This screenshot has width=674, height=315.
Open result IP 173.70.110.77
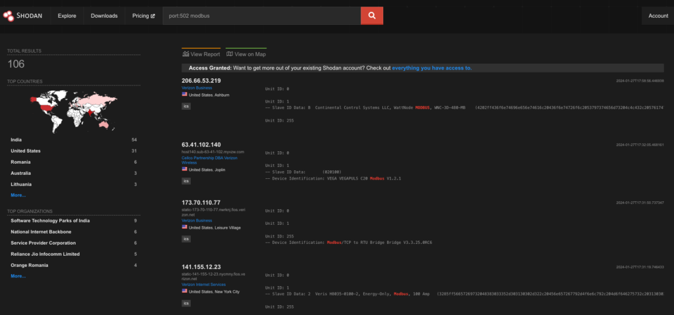coord(201,203)
